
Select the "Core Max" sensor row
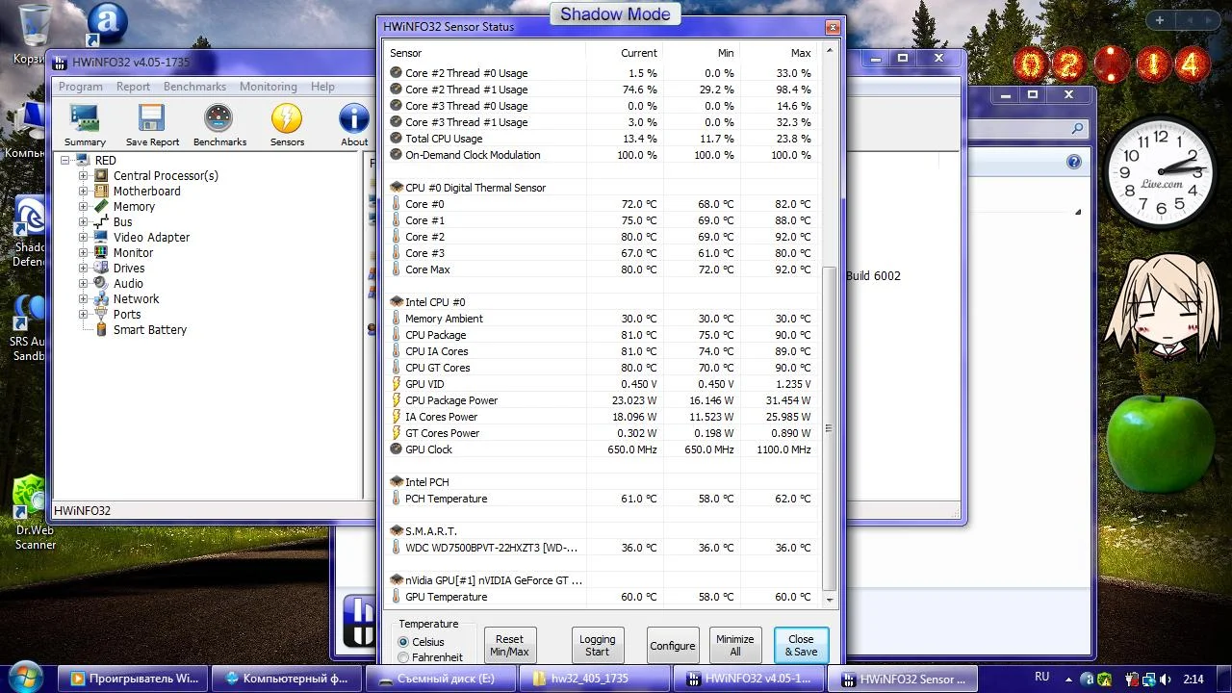pyautogui.click(x=603, y=269)
